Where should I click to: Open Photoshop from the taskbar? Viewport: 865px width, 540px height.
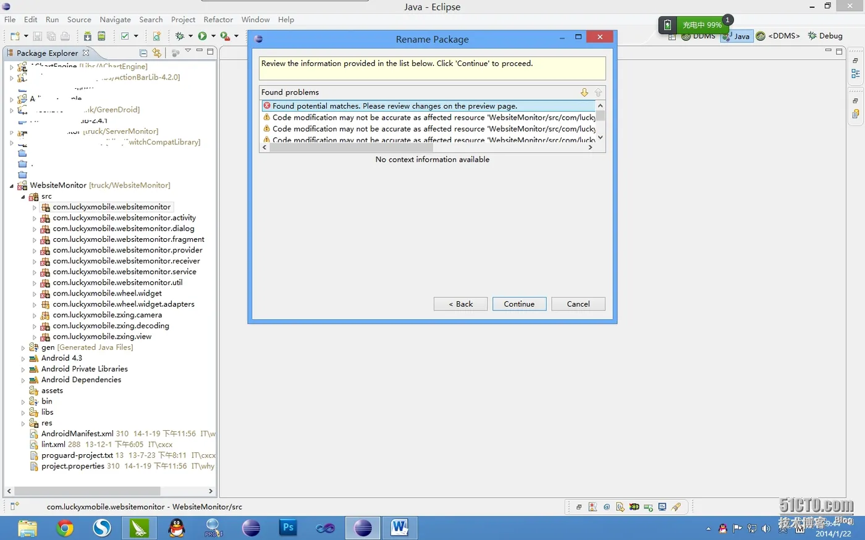[x=288, y=528]
